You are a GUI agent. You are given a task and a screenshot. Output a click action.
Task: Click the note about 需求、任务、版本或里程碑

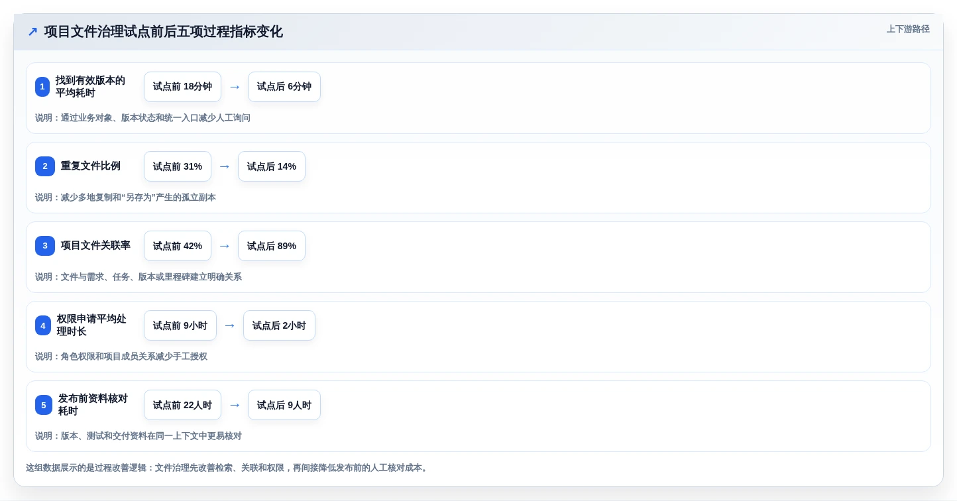[x=139, y=277]
